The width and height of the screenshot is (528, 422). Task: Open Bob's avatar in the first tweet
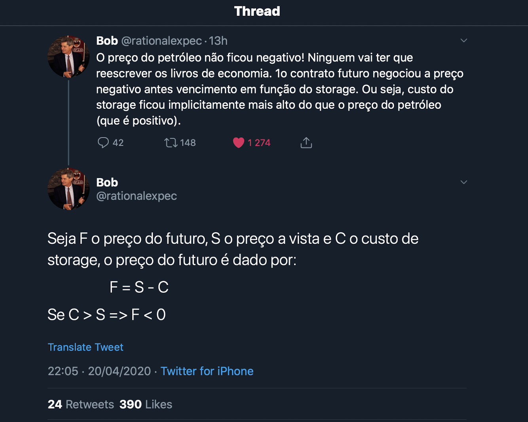(68, 56)
